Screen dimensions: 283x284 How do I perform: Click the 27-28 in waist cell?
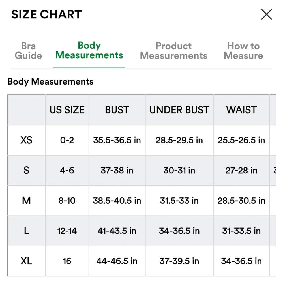tap(241, 170)
